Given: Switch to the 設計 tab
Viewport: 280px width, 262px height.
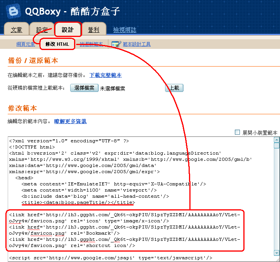Looking at the screenshot, I should click(x=67, y=30).
